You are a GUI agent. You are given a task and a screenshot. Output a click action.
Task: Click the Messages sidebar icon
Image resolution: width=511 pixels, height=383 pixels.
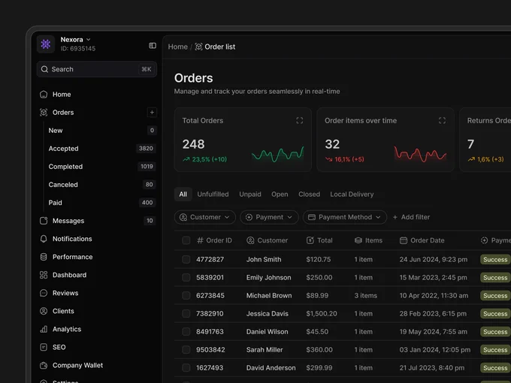(44, 221)
